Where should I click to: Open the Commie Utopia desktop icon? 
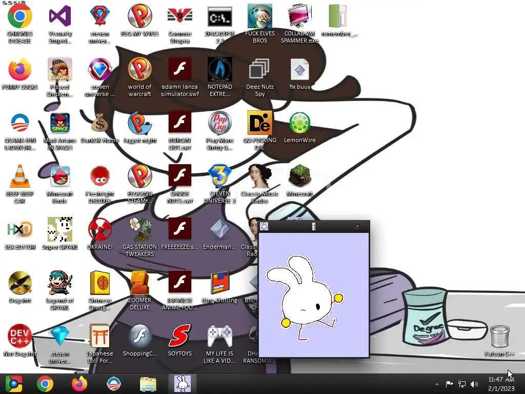coord(180,16)
